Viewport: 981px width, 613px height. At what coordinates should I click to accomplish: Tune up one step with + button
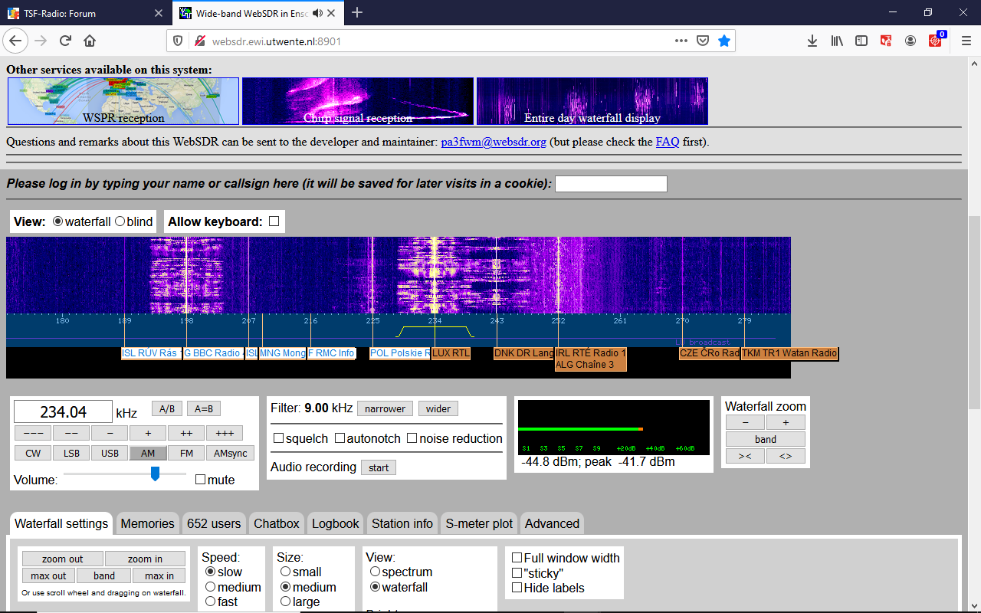(148, 433)
